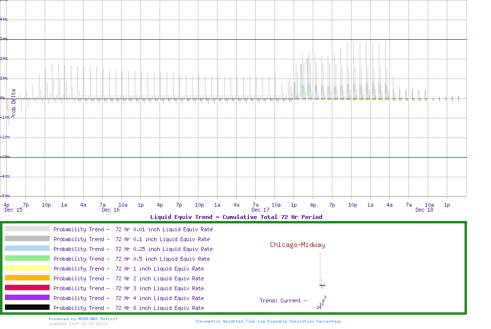The image size is (491, 329).
Task: Click the Dec 16 date axis label
Action: pos(110,210)
